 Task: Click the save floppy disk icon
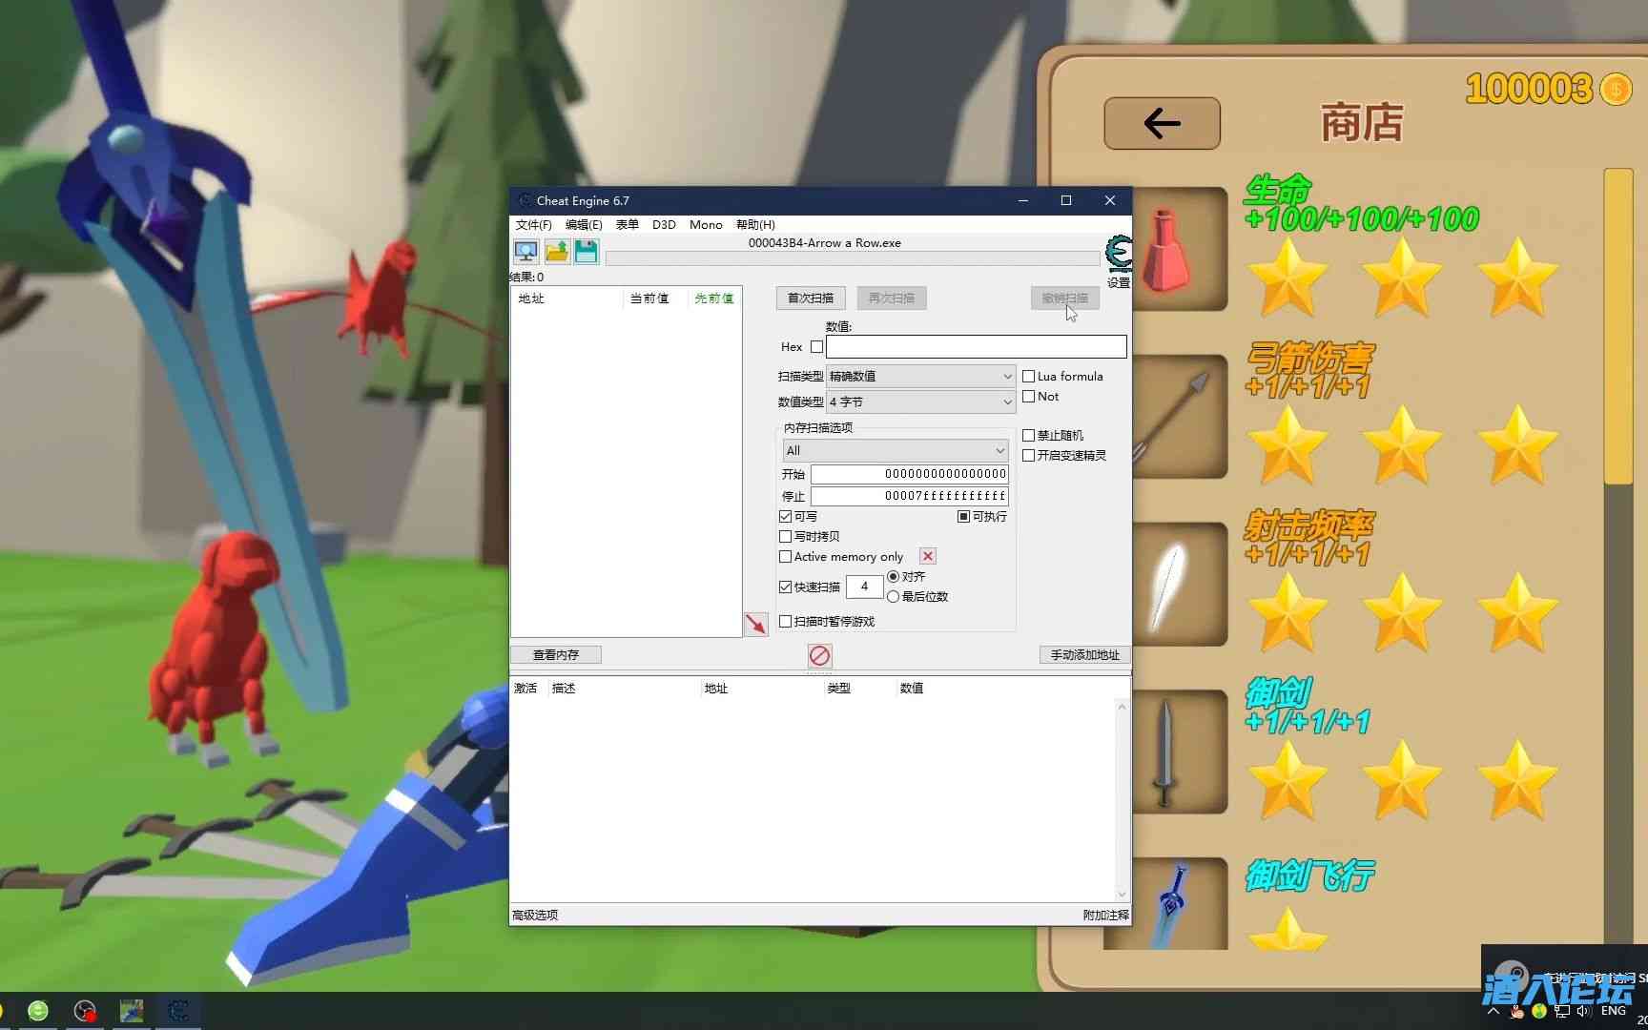pos(587,252)
